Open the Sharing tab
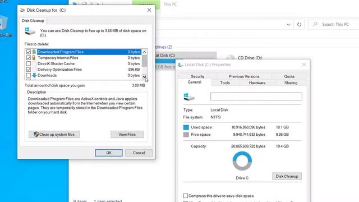 click(x=291, y=82)
